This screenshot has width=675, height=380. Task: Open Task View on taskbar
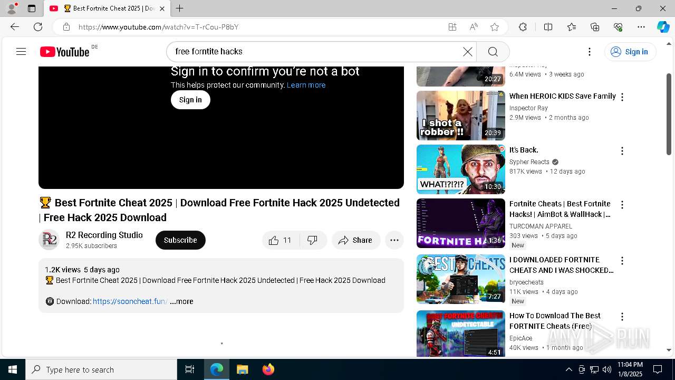190,369
